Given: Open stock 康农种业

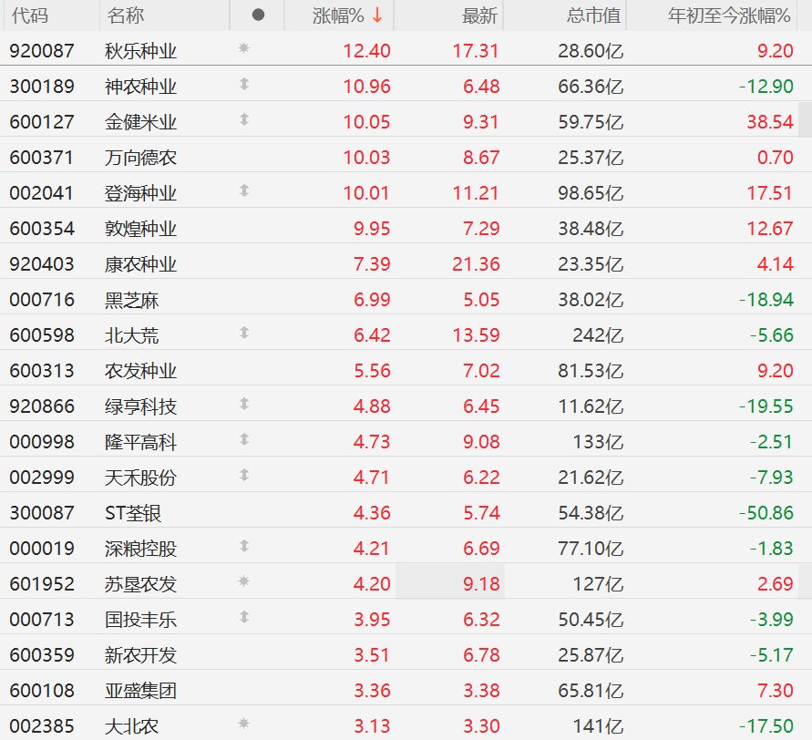Looking at the screenshot, I should point(141,264).
